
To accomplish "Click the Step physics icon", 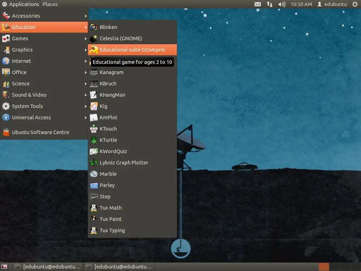I will click(94, 197).
